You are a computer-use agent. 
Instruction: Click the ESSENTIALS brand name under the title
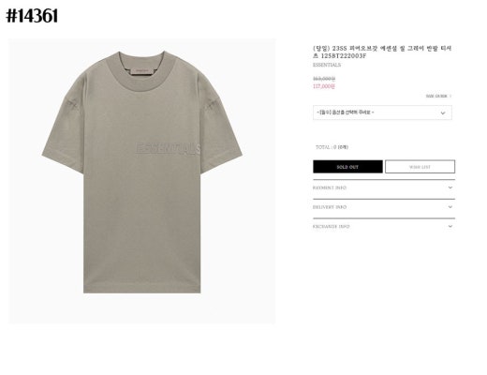[327, 65]
